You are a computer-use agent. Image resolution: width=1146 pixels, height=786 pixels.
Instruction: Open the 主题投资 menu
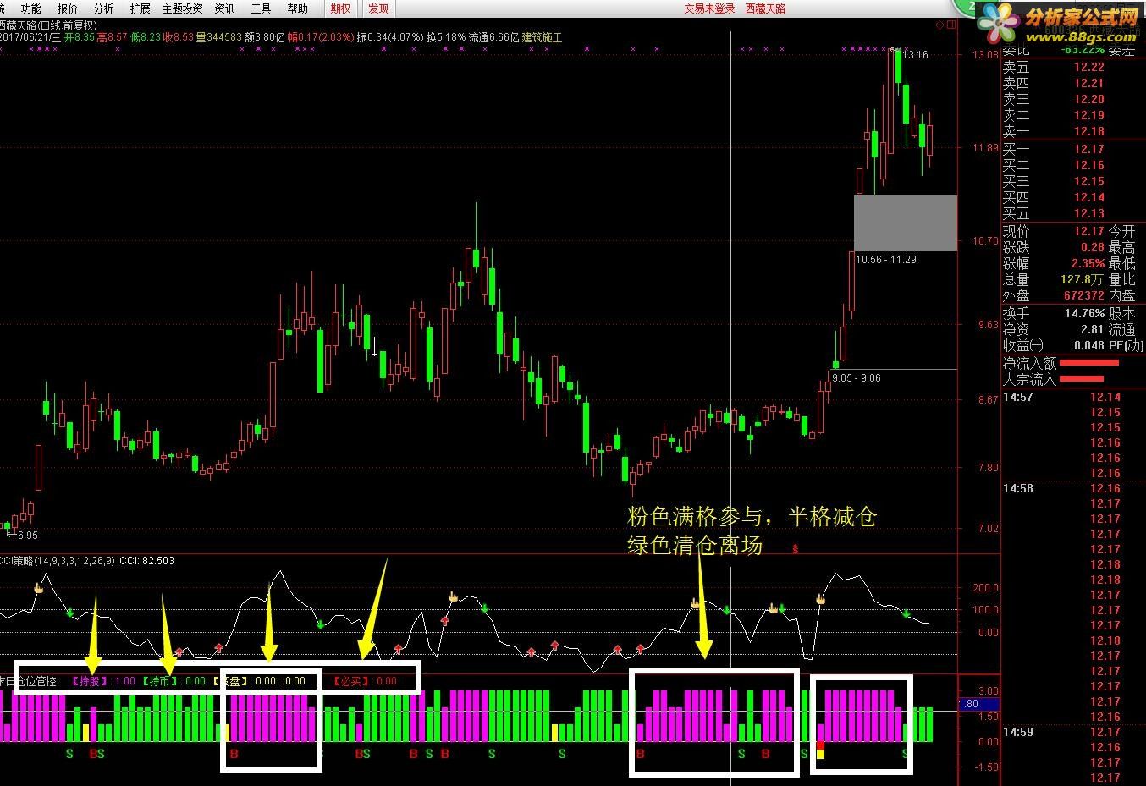pyautogui.click(x=182, y=8)
